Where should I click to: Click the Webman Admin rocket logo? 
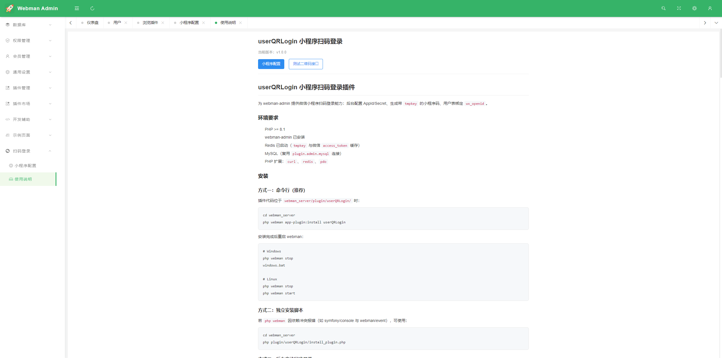(x=10, y=8)
